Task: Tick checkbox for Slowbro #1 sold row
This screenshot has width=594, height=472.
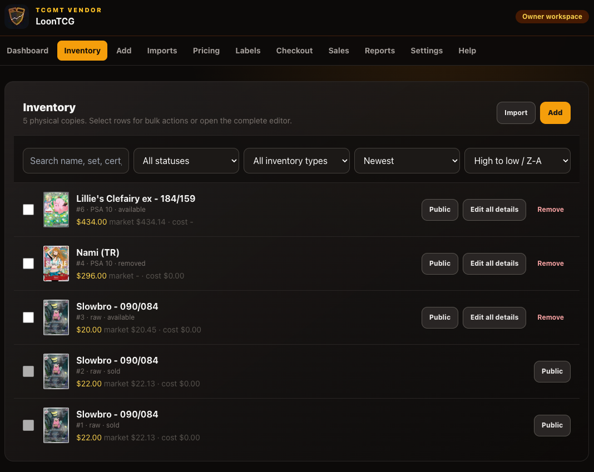Action: point(28,425)
